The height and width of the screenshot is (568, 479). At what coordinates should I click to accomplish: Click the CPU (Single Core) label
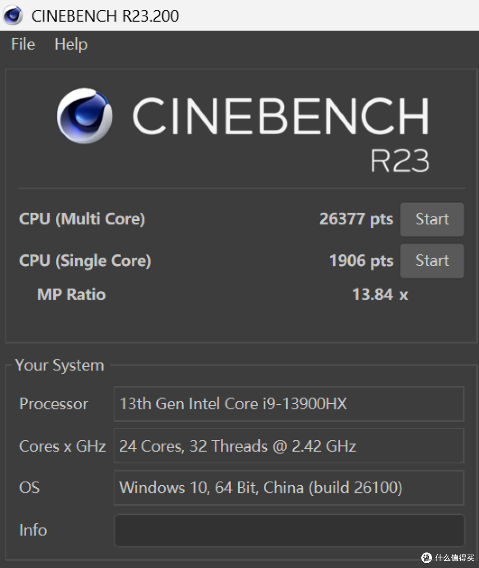coord(85,261)
